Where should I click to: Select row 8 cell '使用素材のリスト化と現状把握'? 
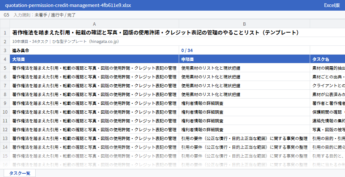coord(244,94)
